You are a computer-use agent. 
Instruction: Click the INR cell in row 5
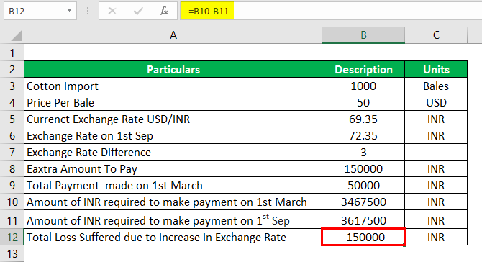436,119
